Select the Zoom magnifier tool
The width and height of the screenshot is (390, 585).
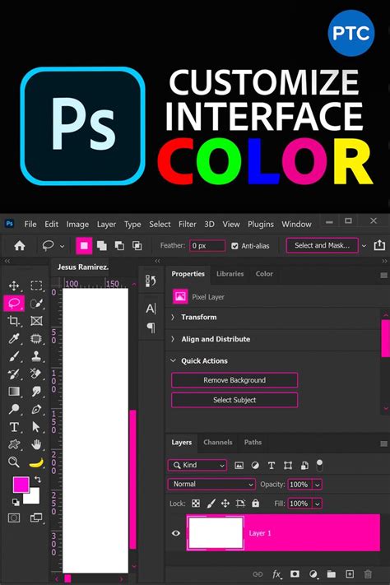click(14, 462)
